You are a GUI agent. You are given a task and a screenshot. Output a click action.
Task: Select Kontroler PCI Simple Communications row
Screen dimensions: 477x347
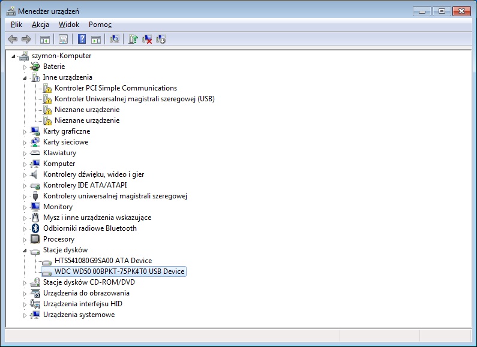point(116,88)
